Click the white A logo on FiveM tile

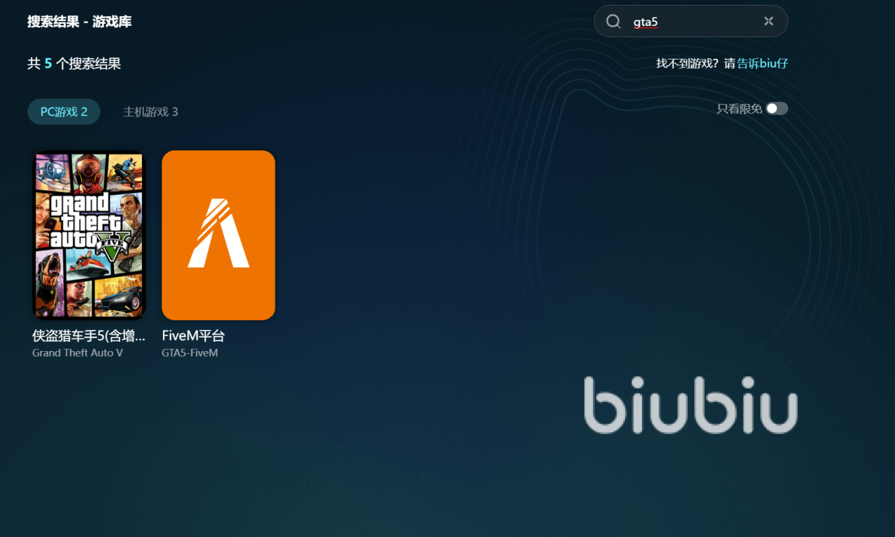218,234
